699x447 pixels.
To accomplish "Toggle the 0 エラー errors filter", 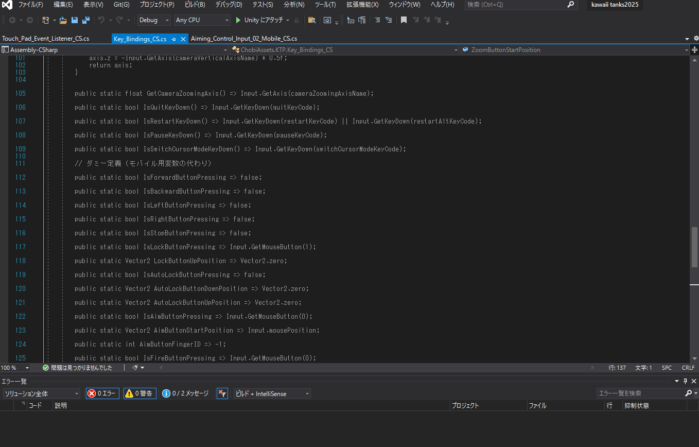I will coord(102,393).
